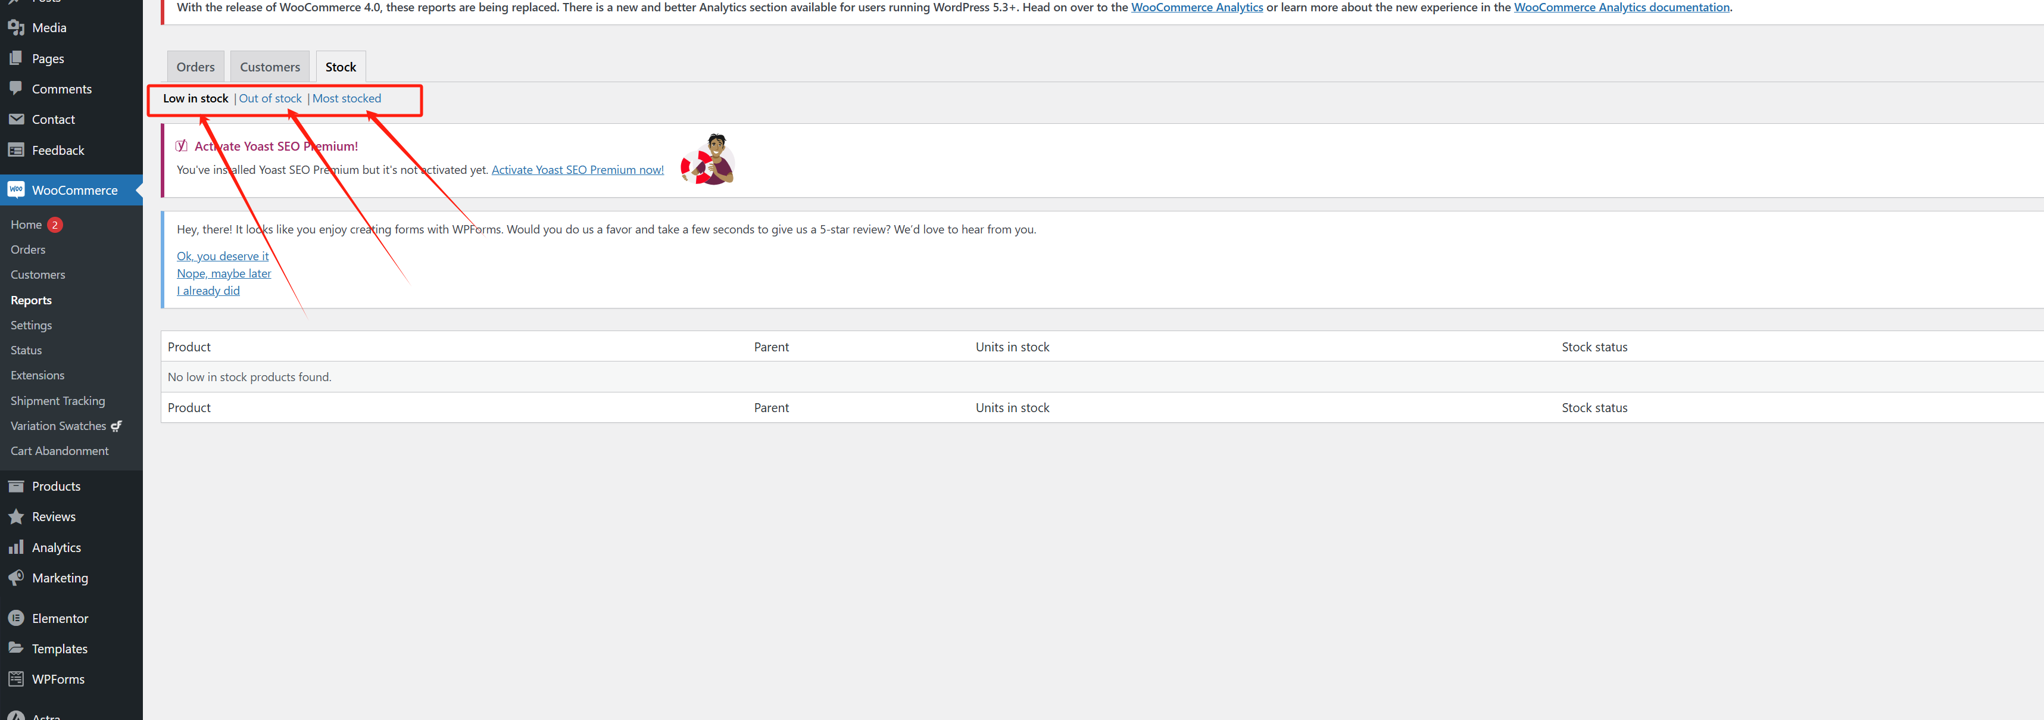The height and width of the screenshot is (720, 2044).
Task: Open the Media library icon
Action: [x=17, y=27]
